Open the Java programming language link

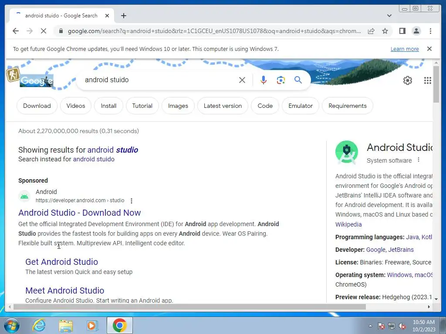coord(412,237)
